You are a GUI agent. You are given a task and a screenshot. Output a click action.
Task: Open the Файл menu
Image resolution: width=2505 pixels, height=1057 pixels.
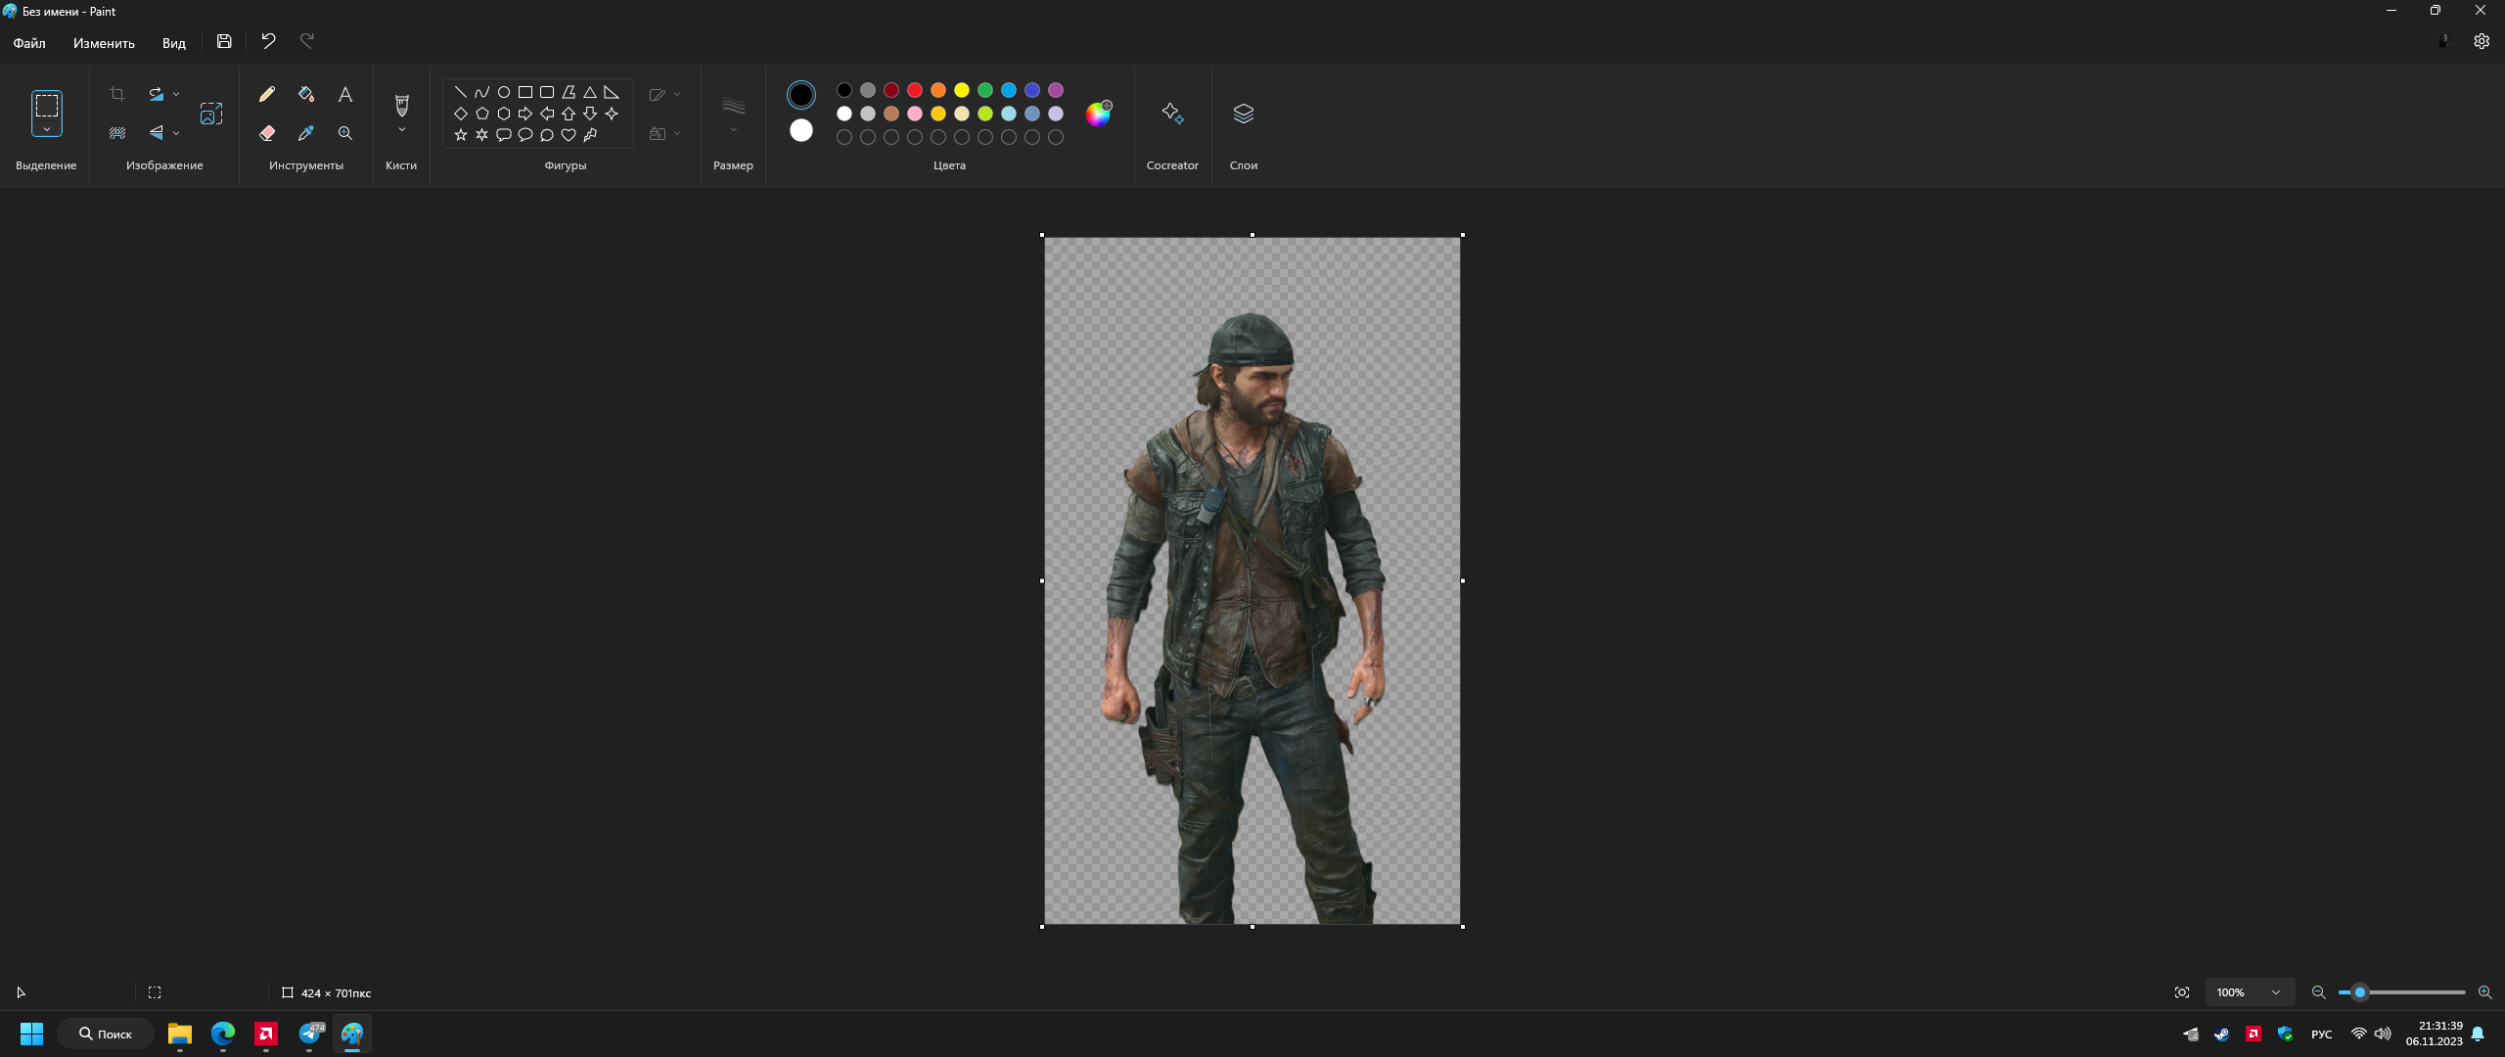tap(29, 43)
